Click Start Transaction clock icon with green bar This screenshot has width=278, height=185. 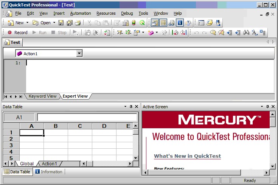tap(175, 33)
